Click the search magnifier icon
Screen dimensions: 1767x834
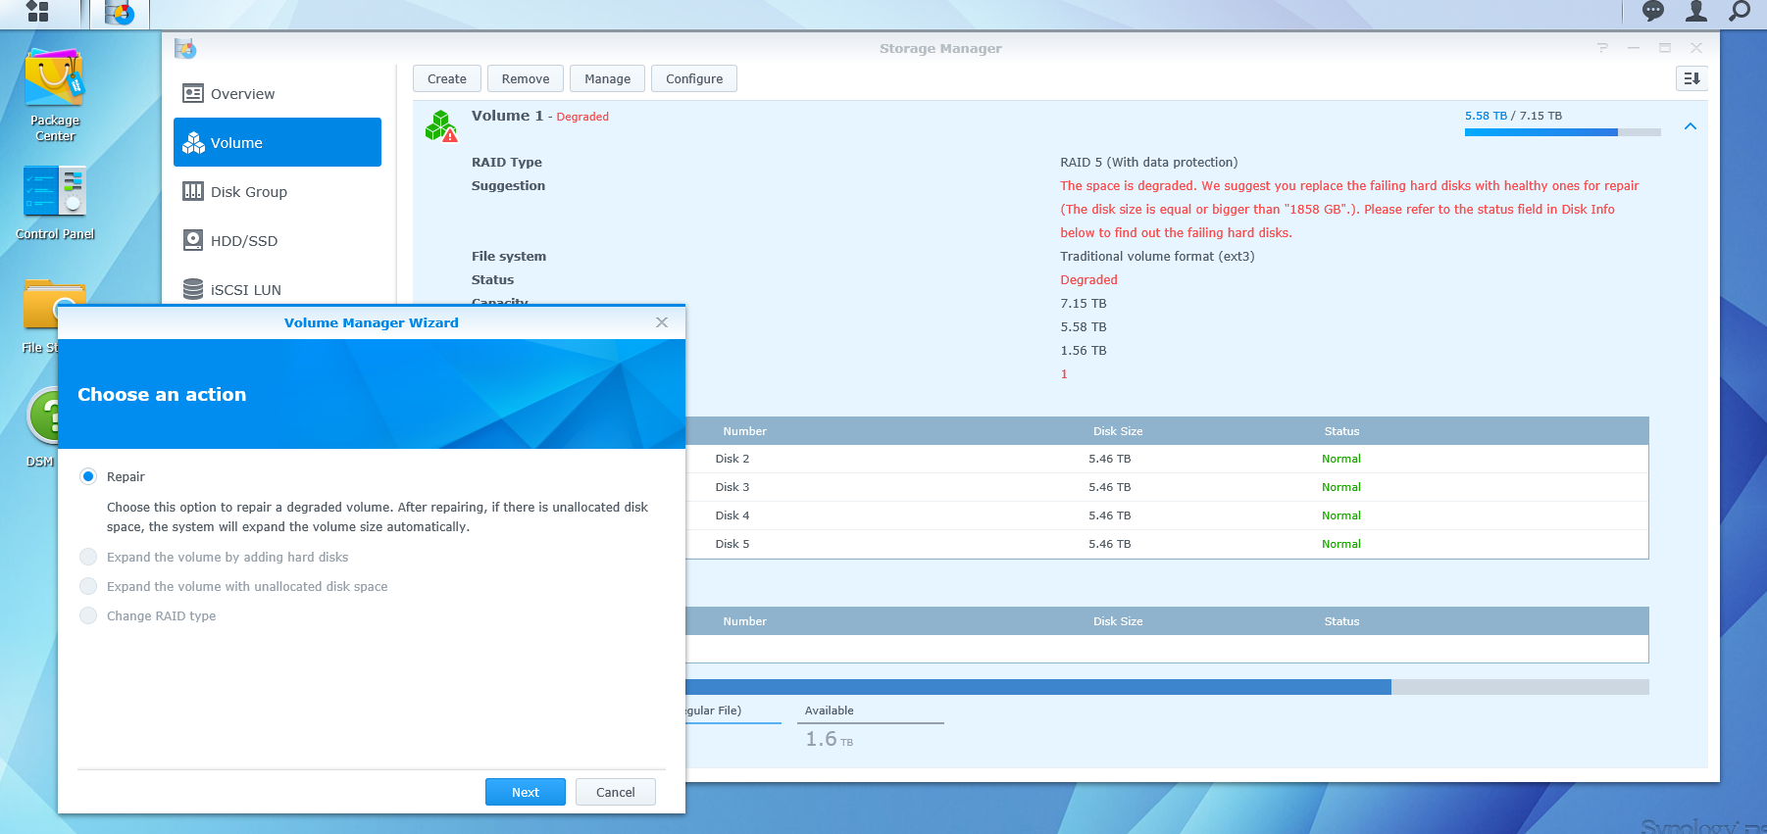coord(1740,12)
